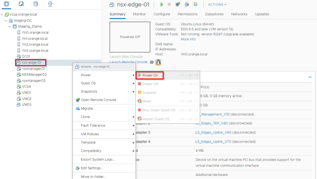Click the Launch Console toolbar icon
This screenshot has height=179, width=317.
point(178,5)
